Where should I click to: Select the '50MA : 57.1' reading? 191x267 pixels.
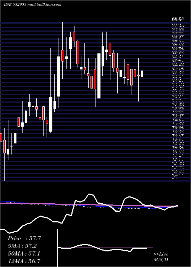coord(24,254)
